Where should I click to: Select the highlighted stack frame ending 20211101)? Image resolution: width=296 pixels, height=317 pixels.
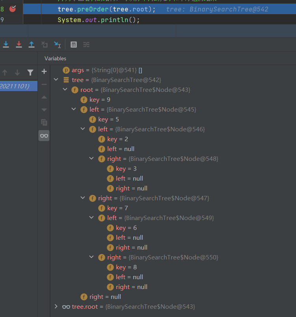(x=19, y=86)
